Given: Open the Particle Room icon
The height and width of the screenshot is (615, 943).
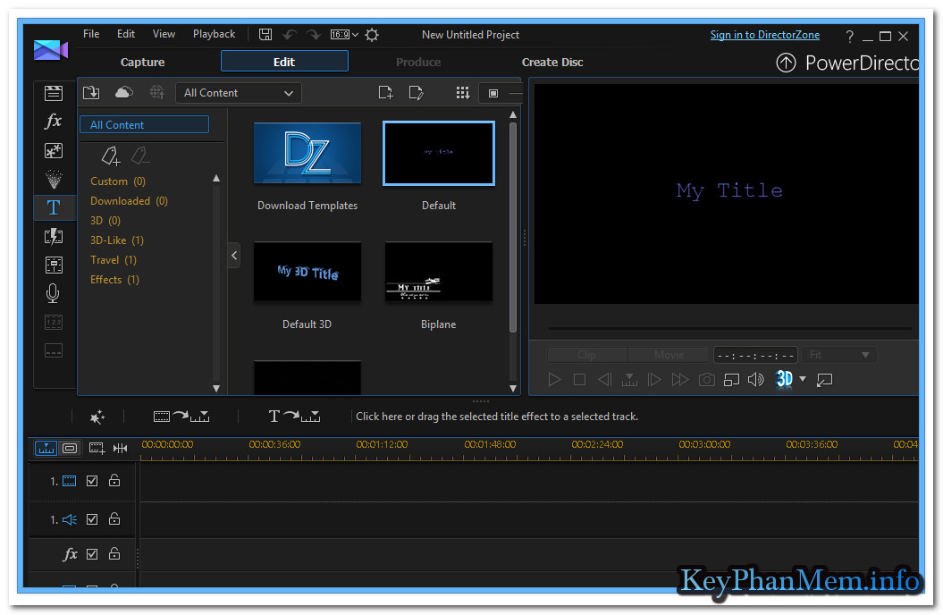Looking at the screenshot, I should point(54,179).
